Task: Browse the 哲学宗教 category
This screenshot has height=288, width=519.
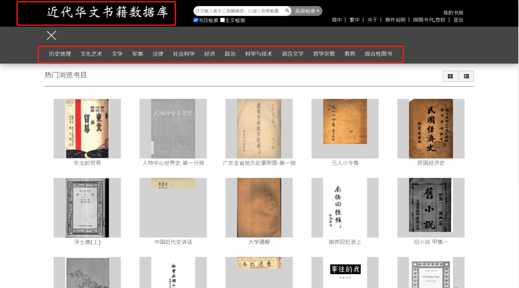Action: [324, 54]
